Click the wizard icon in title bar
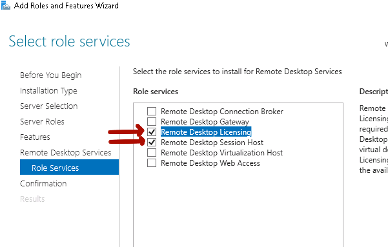 point(6,5)
